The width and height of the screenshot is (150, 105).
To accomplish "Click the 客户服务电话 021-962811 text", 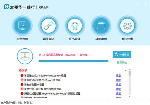I will [17, 102].
